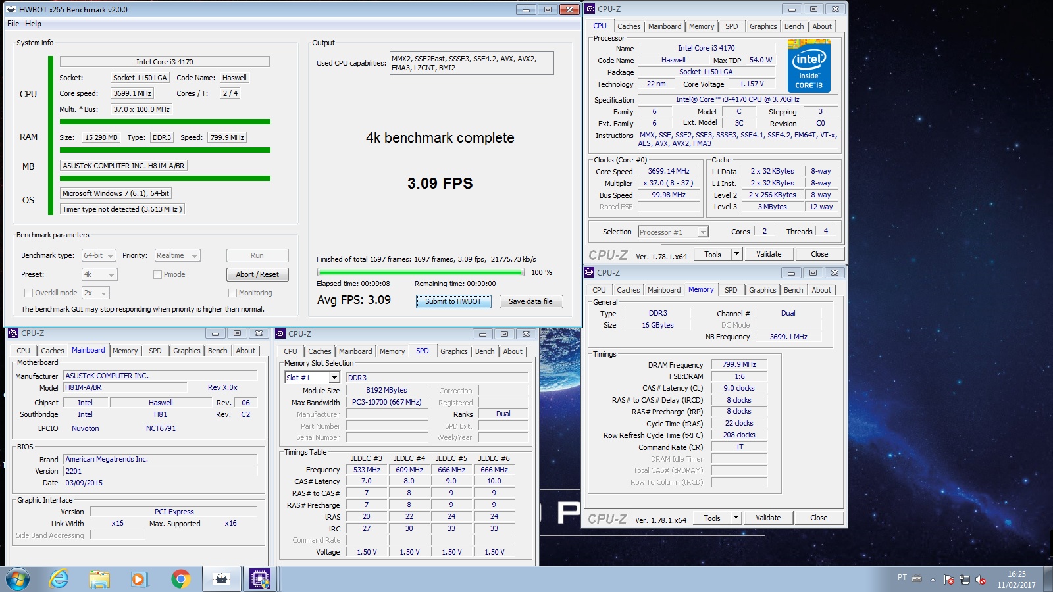Click Used CPU capabilities text box
This screenshot has height=592, width=1053.
pyautogui.click(x=472, y=63)
